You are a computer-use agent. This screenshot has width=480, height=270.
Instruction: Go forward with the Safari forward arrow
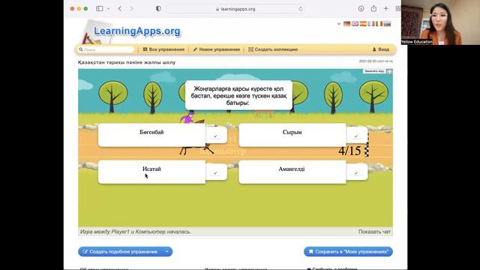coord(131,8)
